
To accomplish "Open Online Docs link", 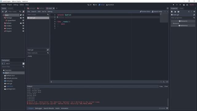I will 145,11.
